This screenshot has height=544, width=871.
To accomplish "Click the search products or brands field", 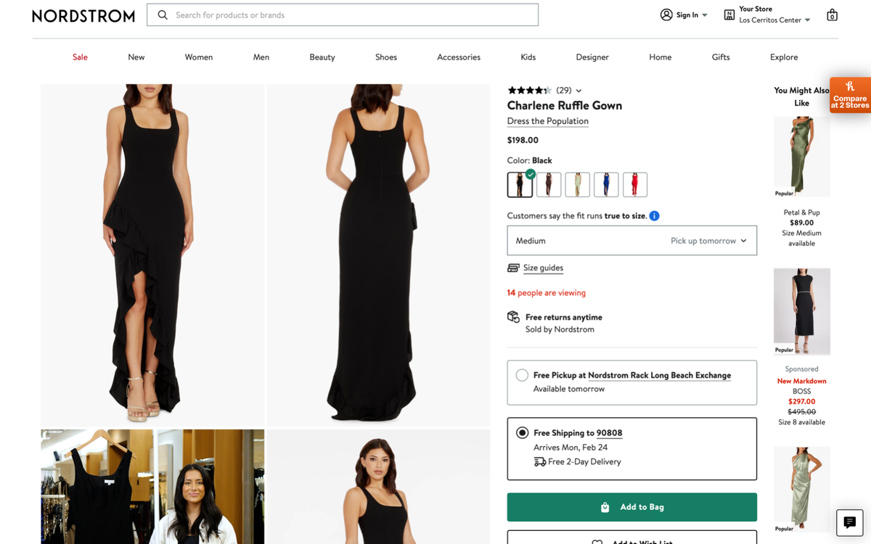I will click(x=343, y=15).
